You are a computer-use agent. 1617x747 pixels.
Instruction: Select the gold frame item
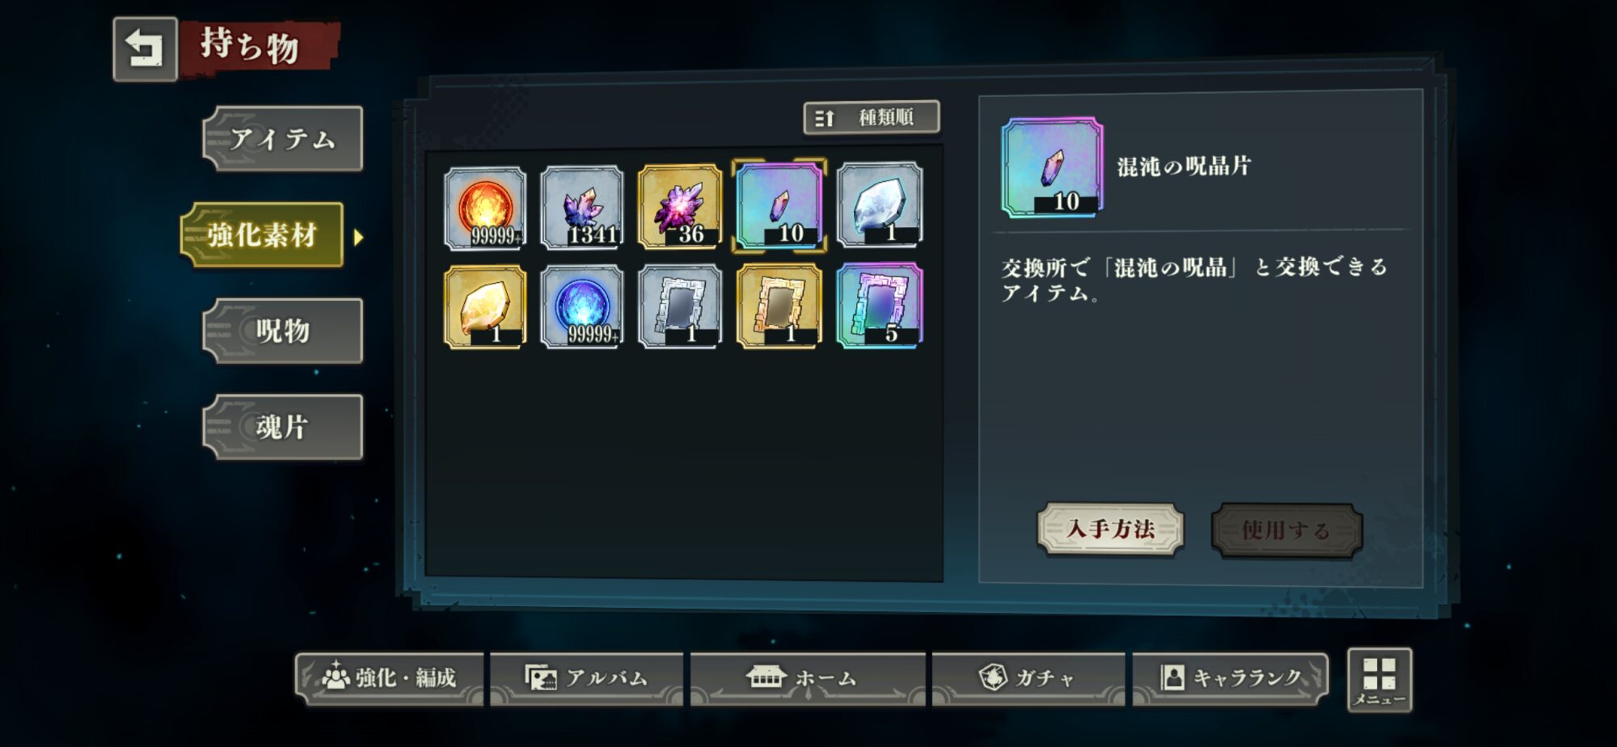pos(779,306)
